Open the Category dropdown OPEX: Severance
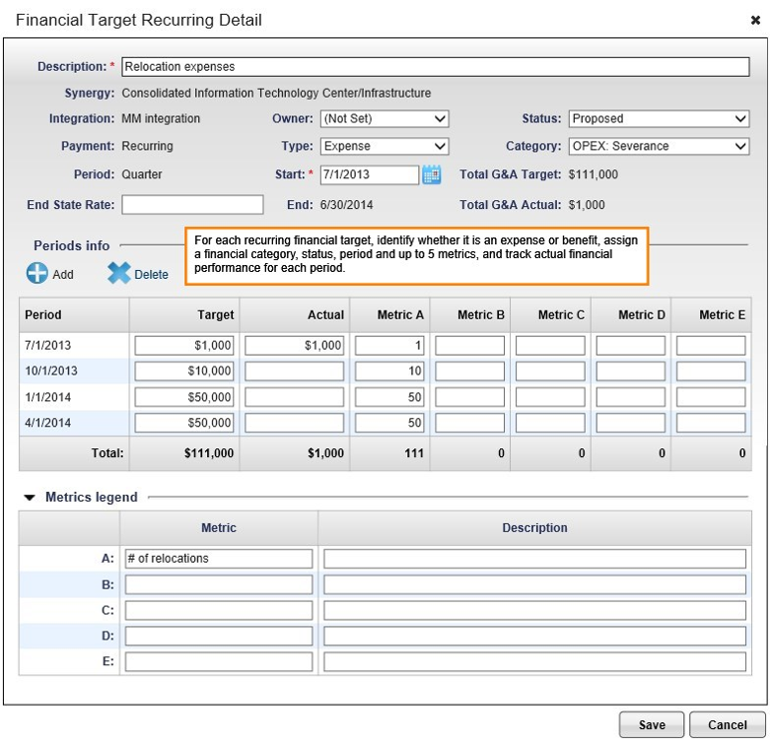Screen dimensions: 771x745 tap(659, 146)
